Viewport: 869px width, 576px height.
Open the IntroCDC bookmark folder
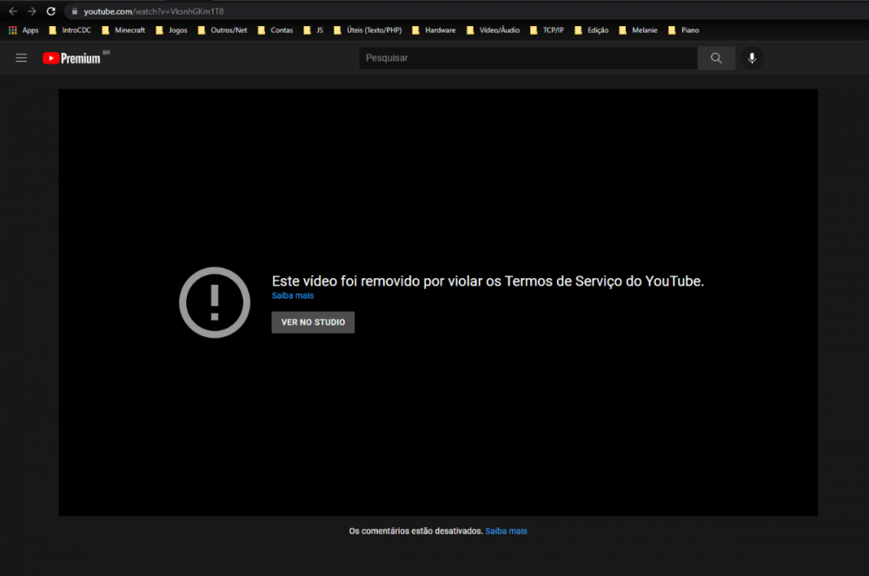(x=70, y=30)
